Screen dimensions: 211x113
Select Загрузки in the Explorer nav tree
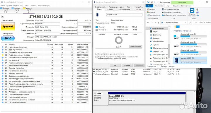click(x=156, y=38)
